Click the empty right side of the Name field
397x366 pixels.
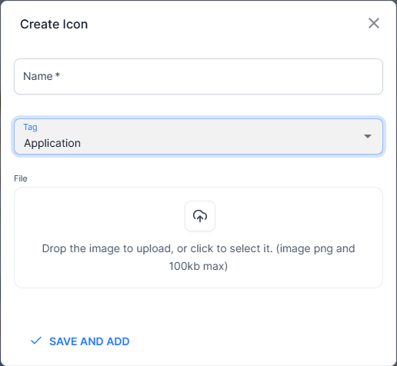(x=282, y=76)
